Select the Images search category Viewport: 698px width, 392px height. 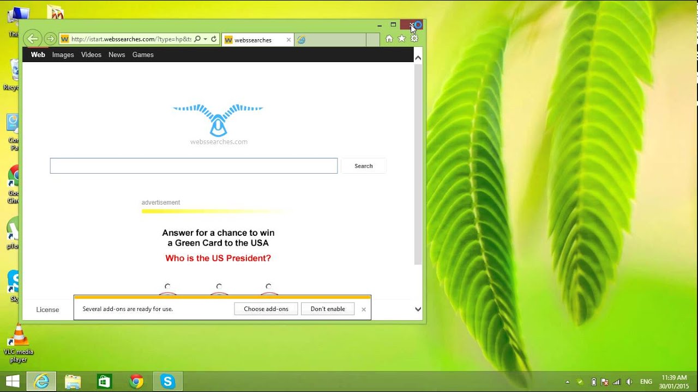[63, 54]
